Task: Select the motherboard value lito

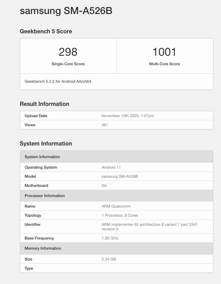Action: pos(104,185)
